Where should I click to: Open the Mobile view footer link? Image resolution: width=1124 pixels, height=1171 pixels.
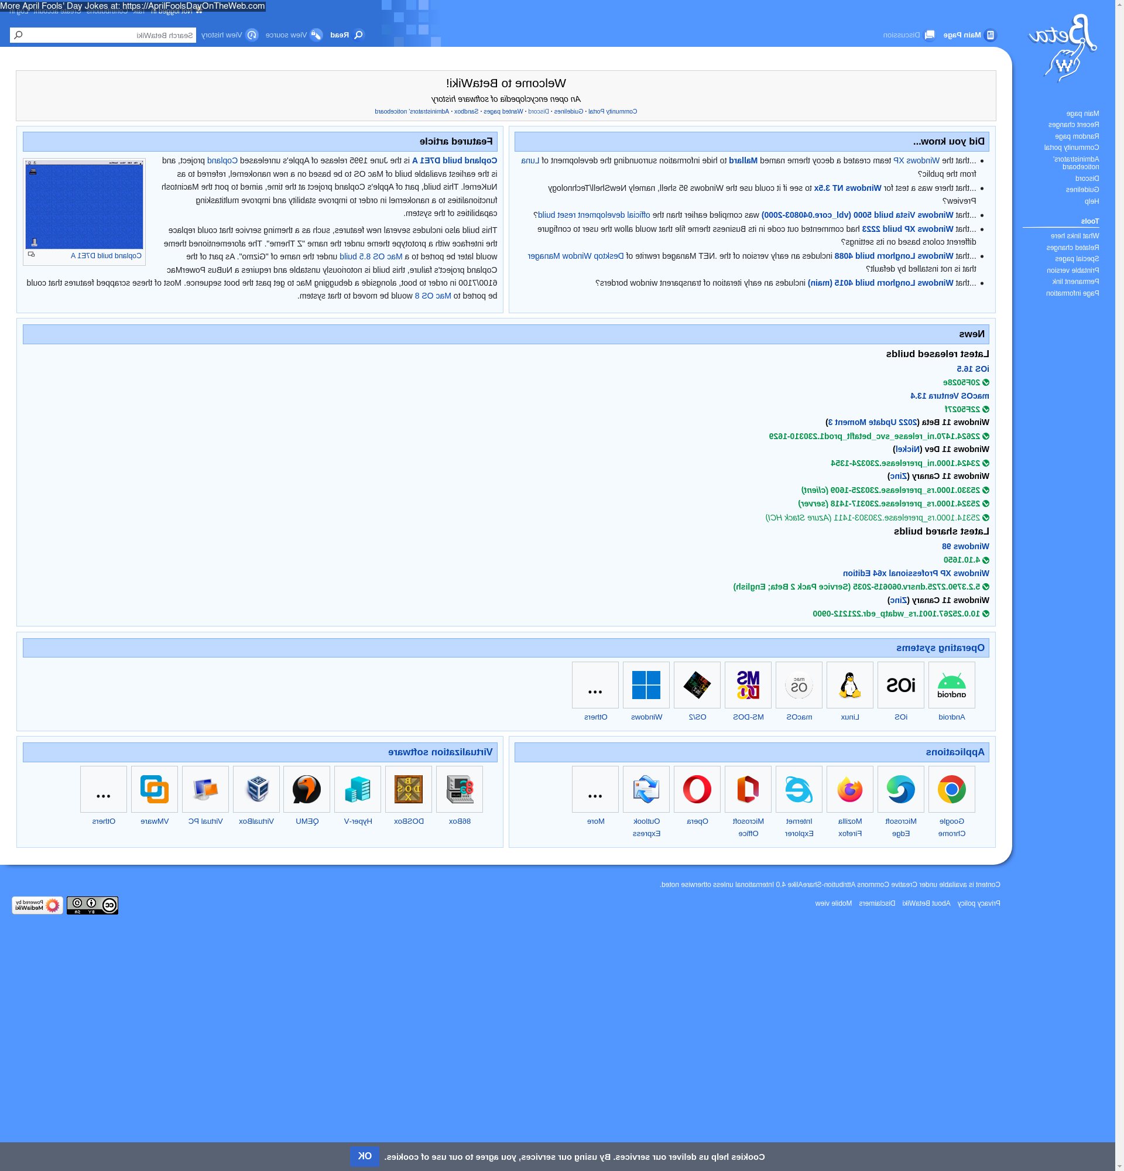click(x=833, y=903)
